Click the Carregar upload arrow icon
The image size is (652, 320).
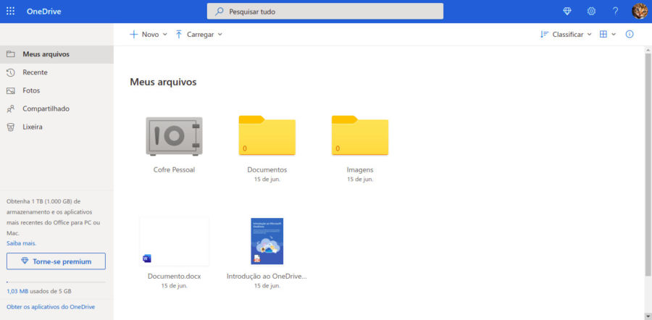click(179, 35)
